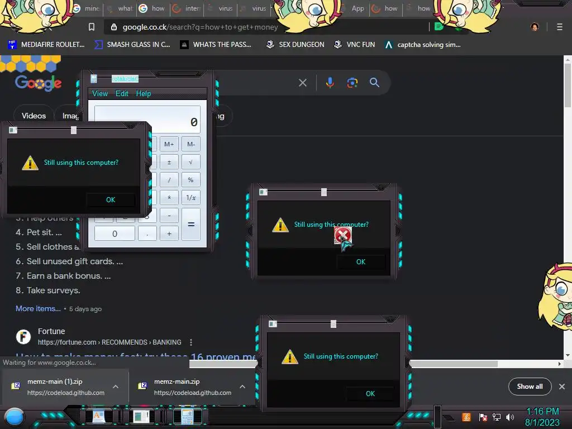Open the Calculator Help menu
The image size is (572, 429).
point(144,93)
